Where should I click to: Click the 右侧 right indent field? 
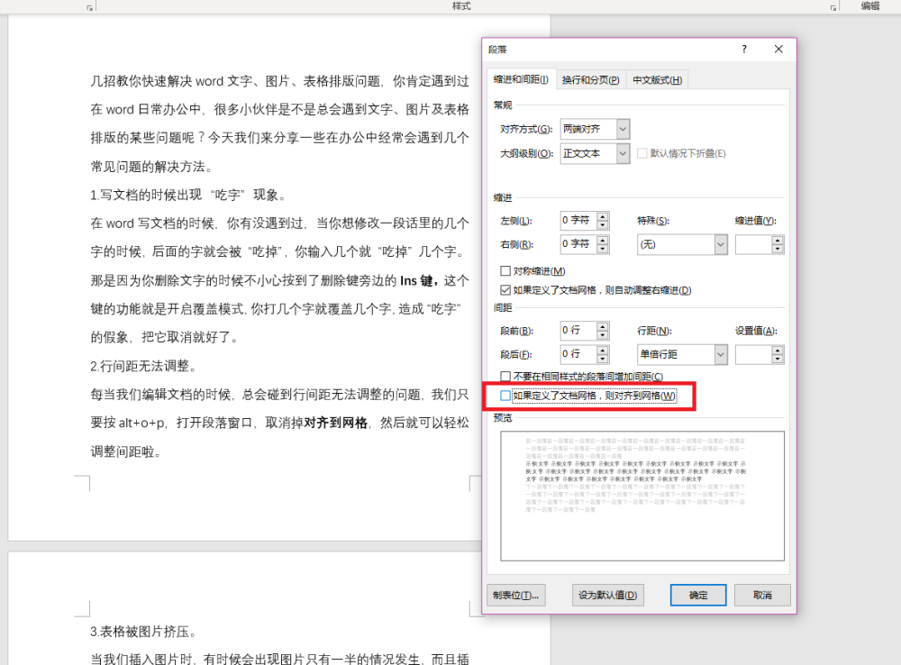click(x=578, y=243)
